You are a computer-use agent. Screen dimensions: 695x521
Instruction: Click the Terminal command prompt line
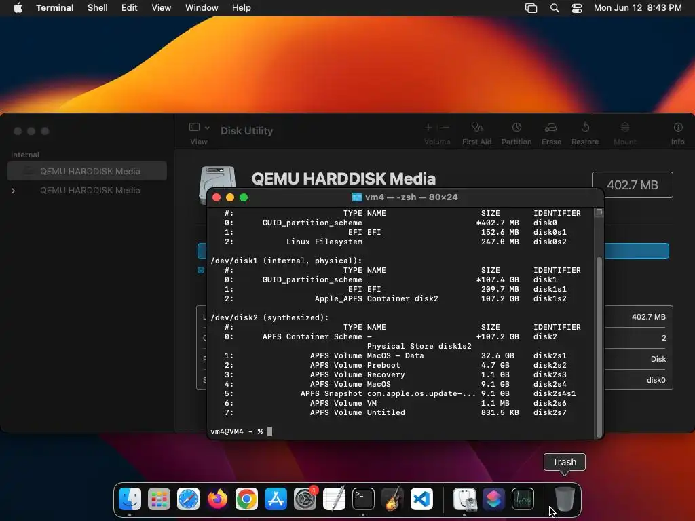pyautogui.click(x=242, y=431)
